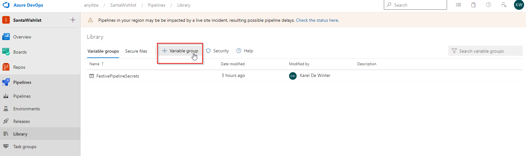The height and width of the screenshot is (156, 526).
Task: Add a new Variable group
Action: click(180, 51)
